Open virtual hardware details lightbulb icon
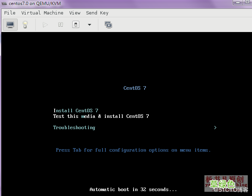Image resolution: width=252 pixels, height=196 pixels. [25, 25]
